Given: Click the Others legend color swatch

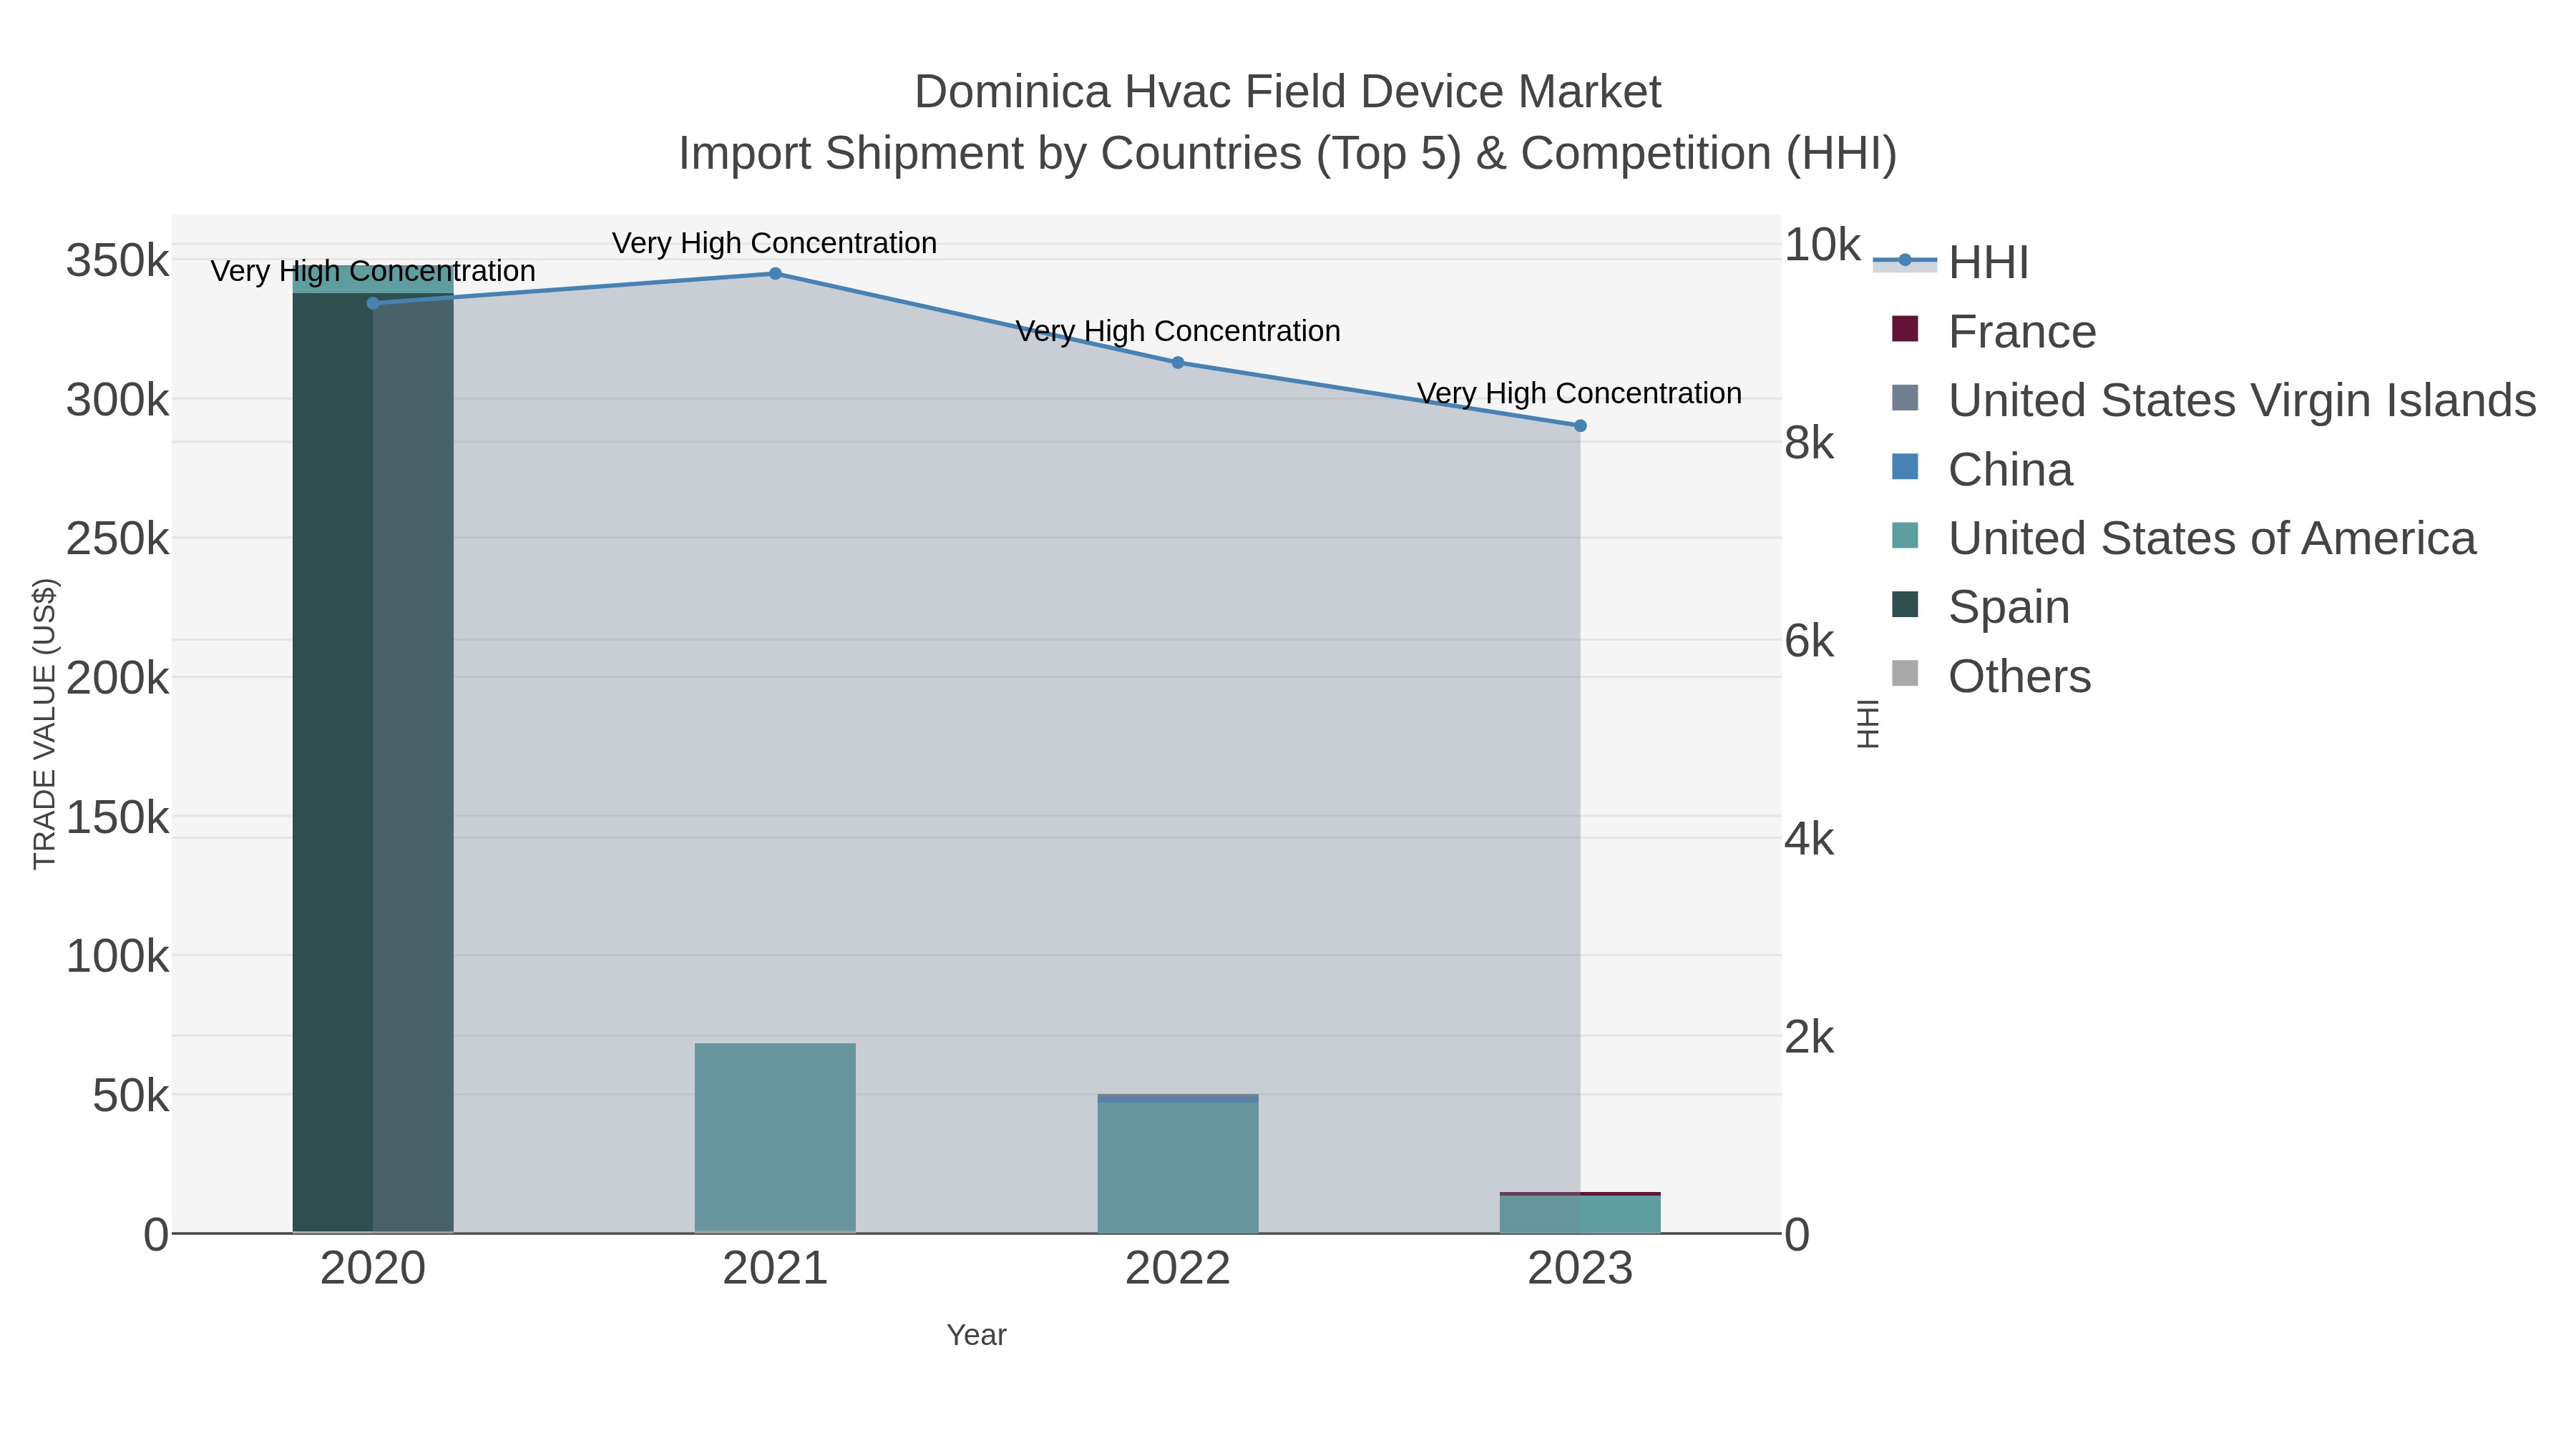Looking at the screenshot, I should tap(1905, 674).
